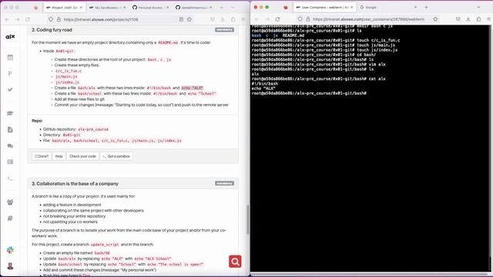Open new tab in left browser
Screen dimensions: 493x277
tap(221, 7)
